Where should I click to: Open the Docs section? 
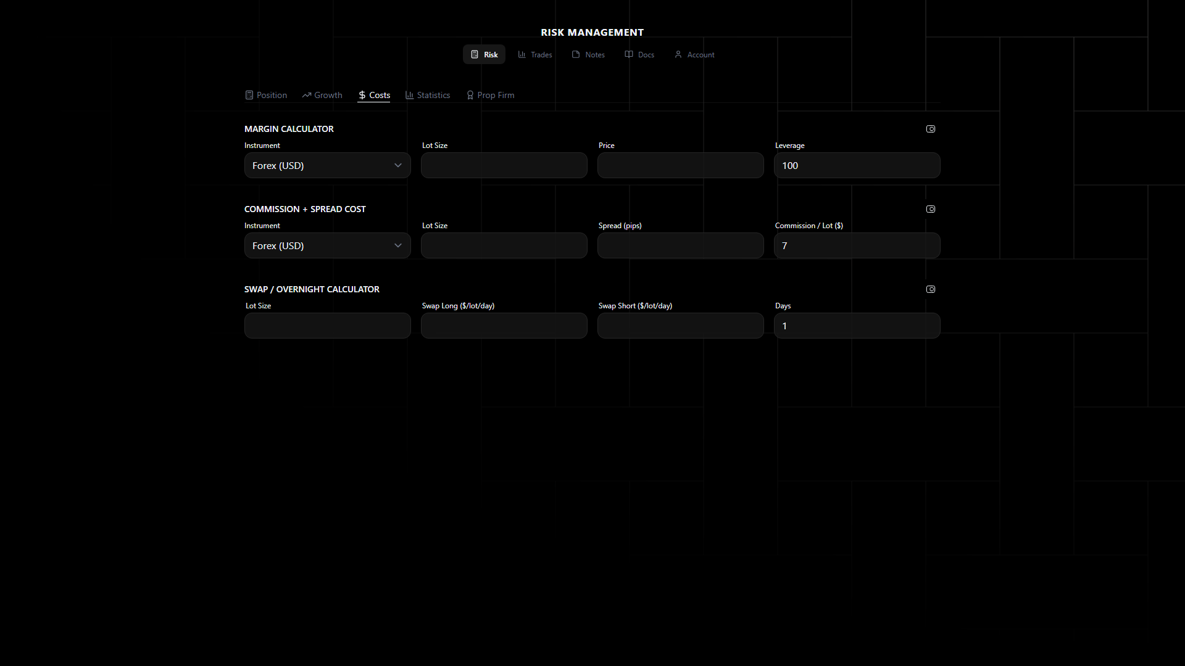pos(639,55)
